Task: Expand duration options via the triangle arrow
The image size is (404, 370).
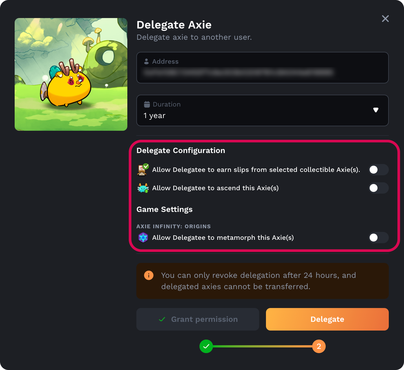Action: point(376,110)
